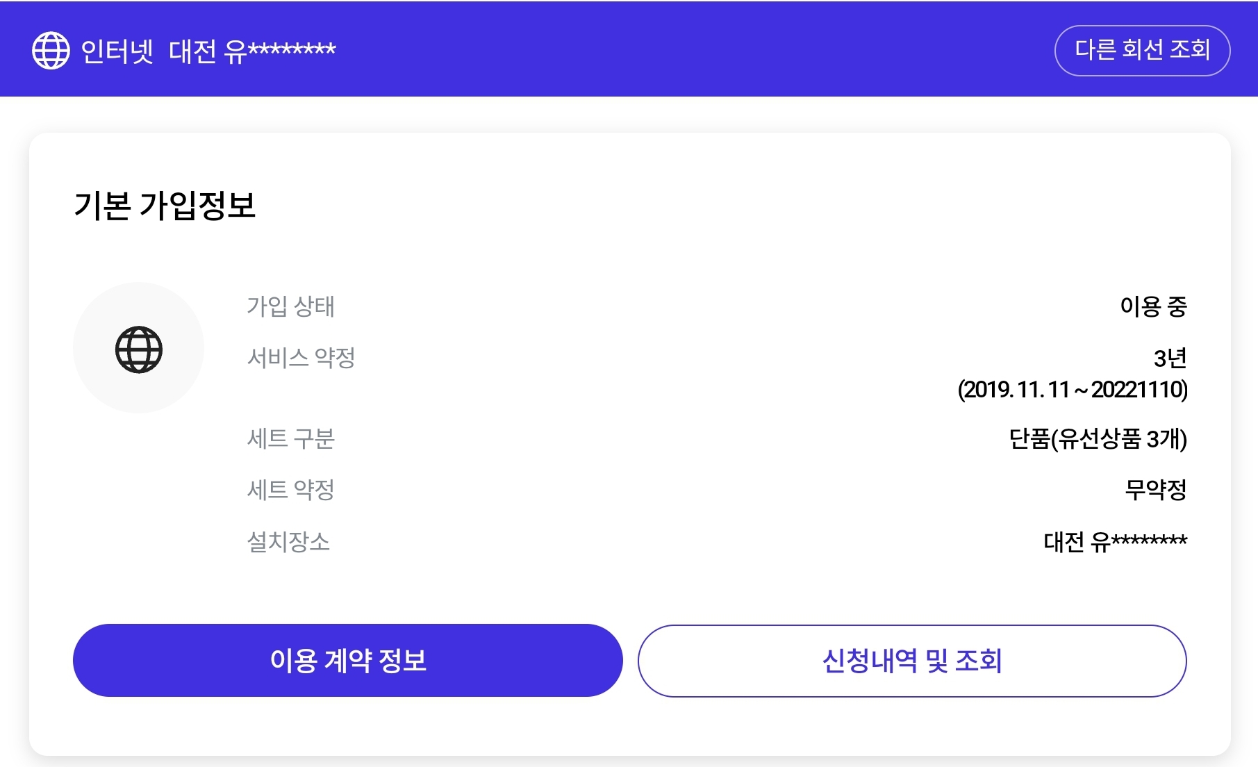Click the 대전 유******** header address
Screen dimensions: 1258x767
point(252,51)
